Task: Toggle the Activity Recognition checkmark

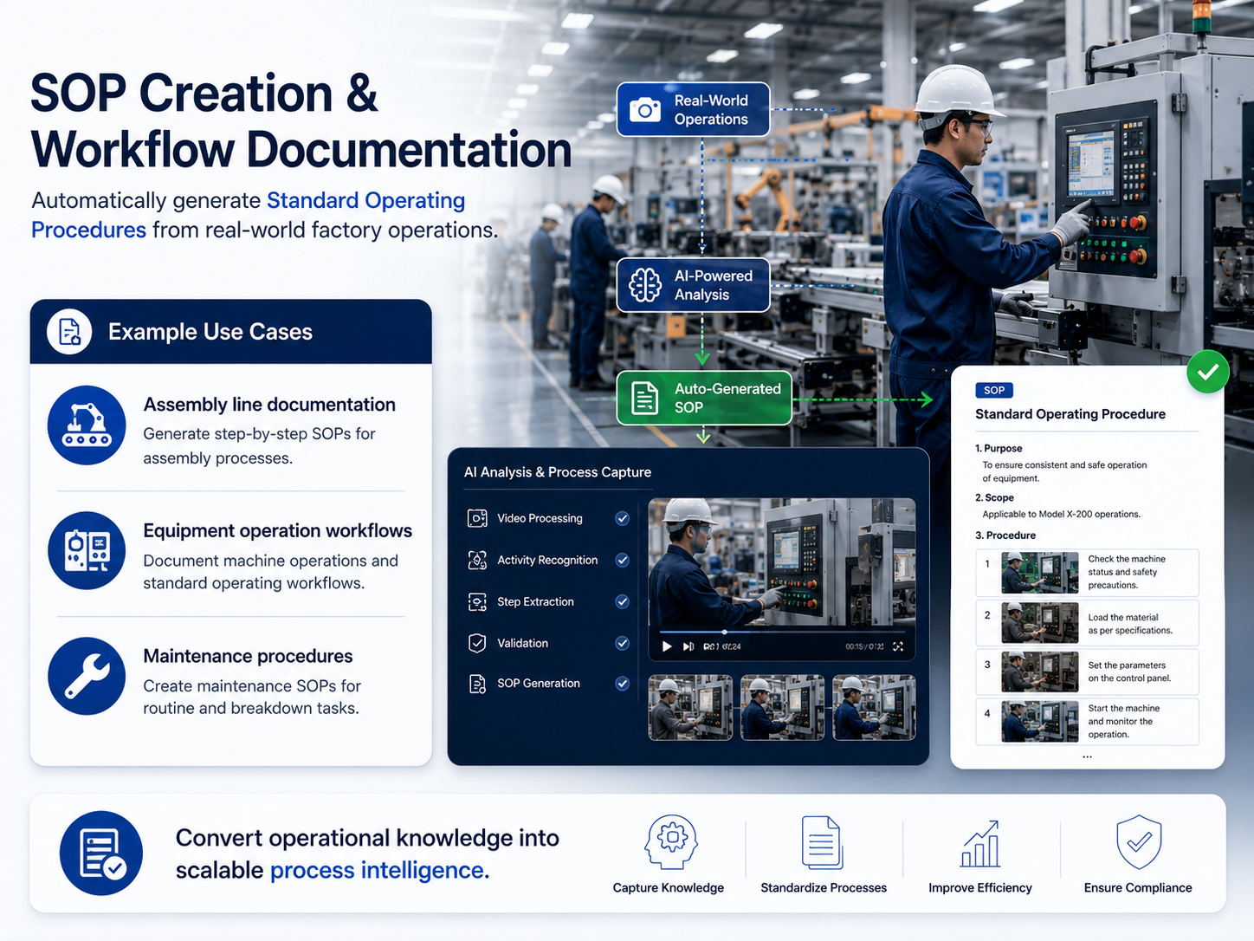Action: coord(622,560)
